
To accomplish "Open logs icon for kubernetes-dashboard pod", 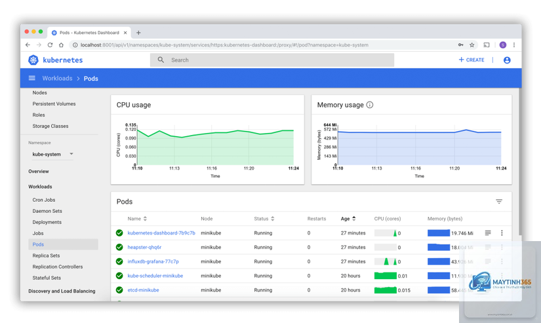I will coord(488,233).
